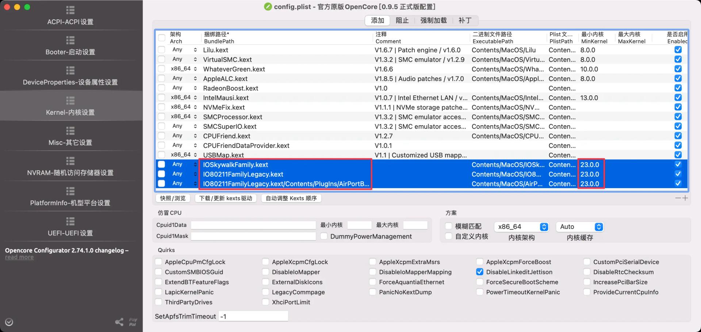
Task: Toggle the row checkbox for SMCProcessor.kext
Action: coord(161,117)
